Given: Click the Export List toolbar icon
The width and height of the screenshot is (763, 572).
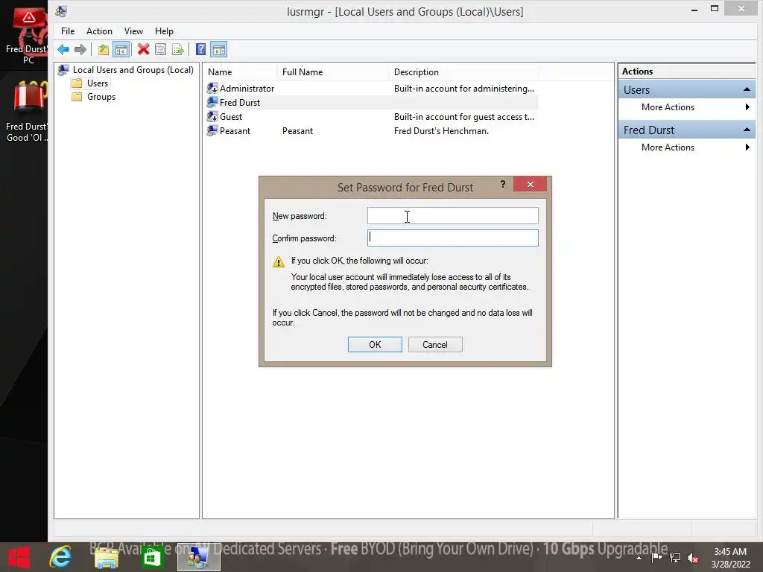Looking at the screenshot, I should 178,49.
